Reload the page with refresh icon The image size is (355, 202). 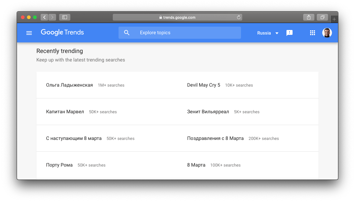click(239, 17)
